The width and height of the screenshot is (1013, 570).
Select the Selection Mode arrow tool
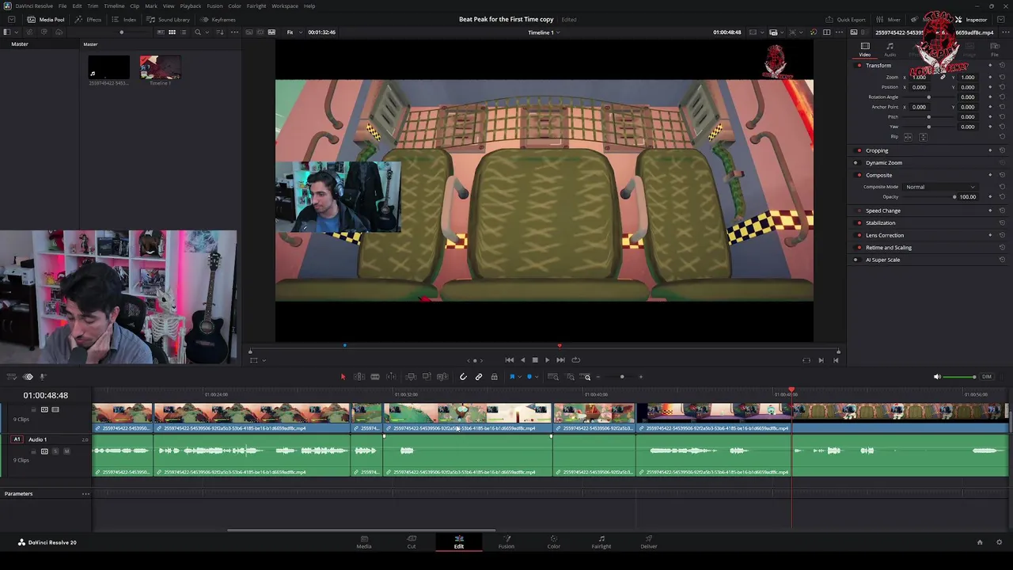click(343, 377)
